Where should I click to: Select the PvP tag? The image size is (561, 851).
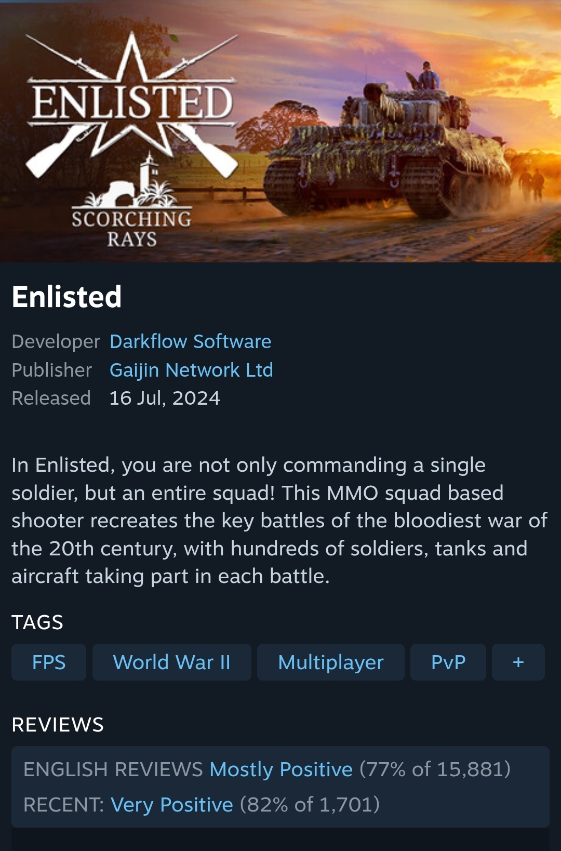coord(448,662)
